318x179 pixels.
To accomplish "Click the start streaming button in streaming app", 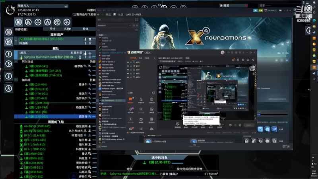I will [249, 125].
